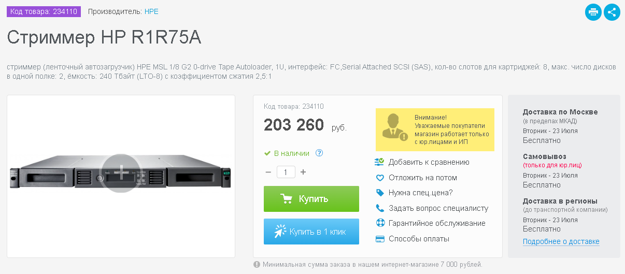
Task: Click the green Купить button
Action: pos(311,199)
